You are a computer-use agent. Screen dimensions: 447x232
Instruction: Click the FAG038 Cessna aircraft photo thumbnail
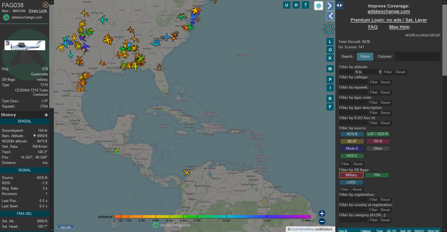coord(25,45)
